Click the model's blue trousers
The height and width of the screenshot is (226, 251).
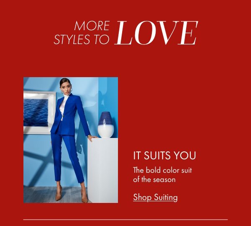pos(67,158)
